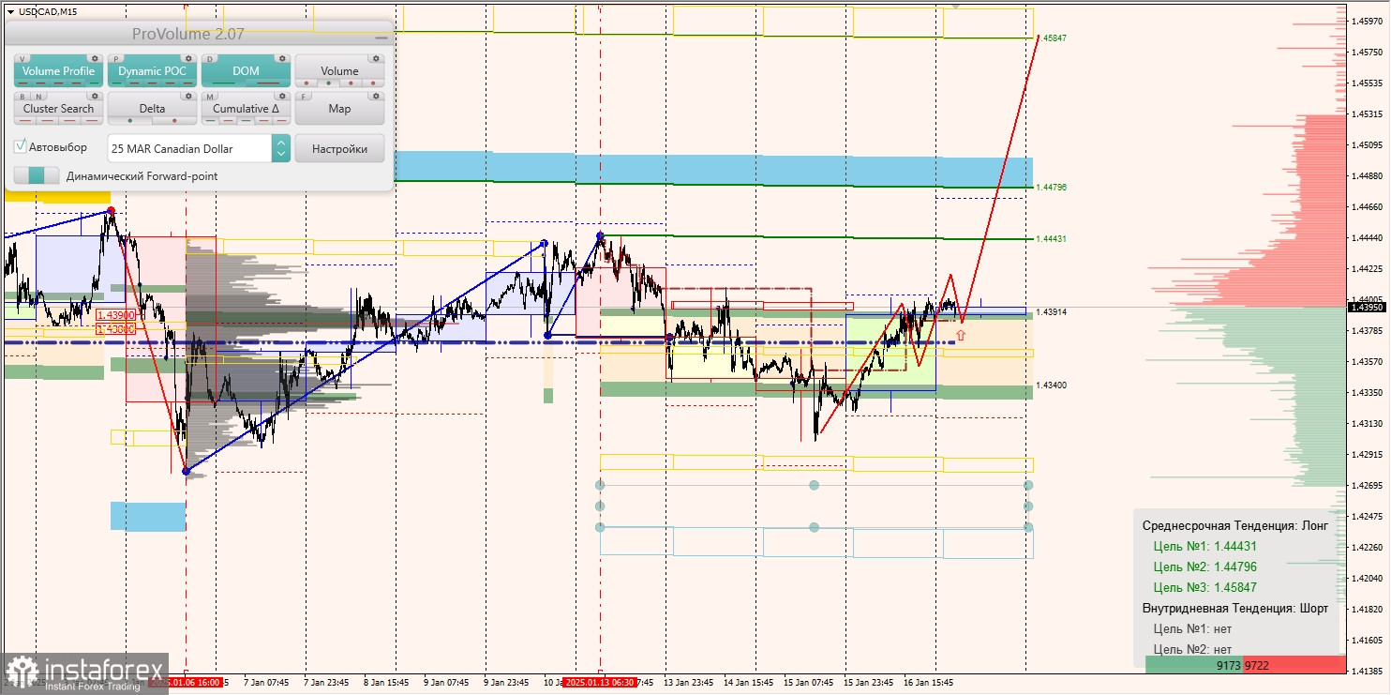This screenshot has width=1391, height=695.
Task: Click the 1.44431 target level label
Action: tap(1054, 239)
